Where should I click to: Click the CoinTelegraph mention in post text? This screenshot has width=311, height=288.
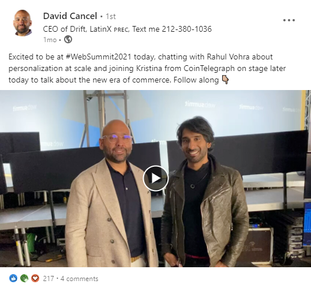[x=209, y=69]
